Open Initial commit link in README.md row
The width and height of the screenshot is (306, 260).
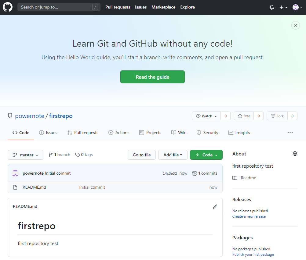click(x=92, y=187)
